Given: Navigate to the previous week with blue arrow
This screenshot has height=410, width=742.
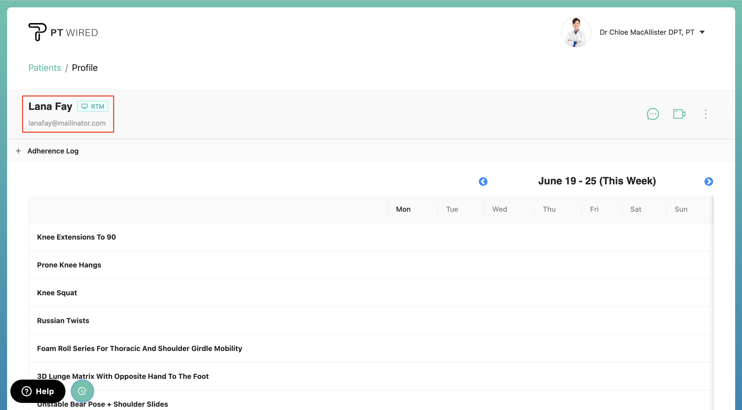Looking at the screenshot, I should click(483, 181).
